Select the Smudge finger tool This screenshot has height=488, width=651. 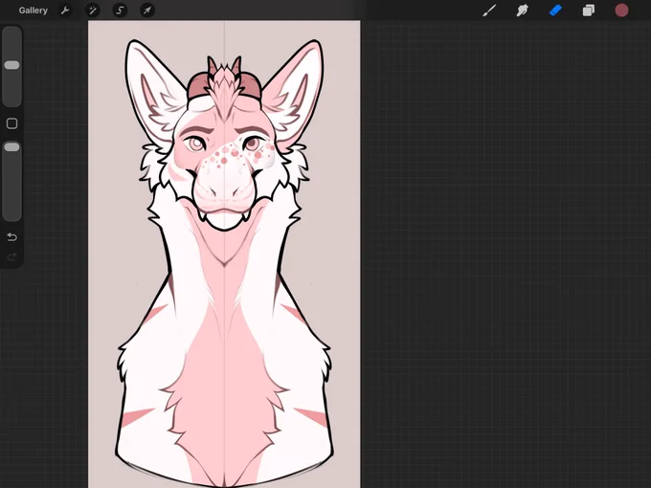click(x=523, y=11)
